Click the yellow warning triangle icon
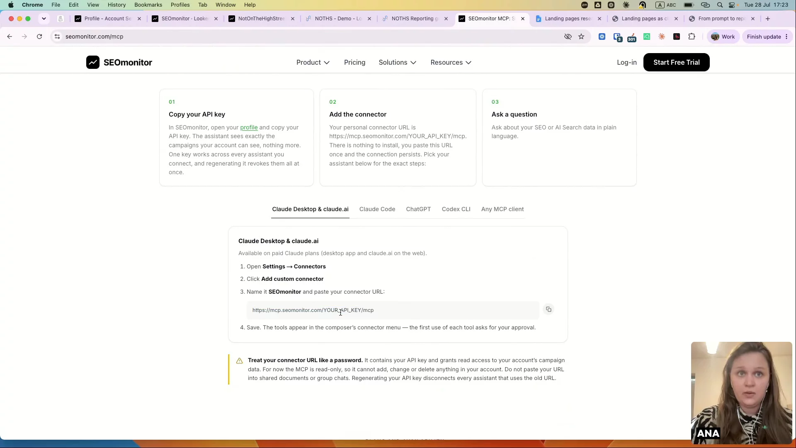The image size is (796, 448). point(239,361)
